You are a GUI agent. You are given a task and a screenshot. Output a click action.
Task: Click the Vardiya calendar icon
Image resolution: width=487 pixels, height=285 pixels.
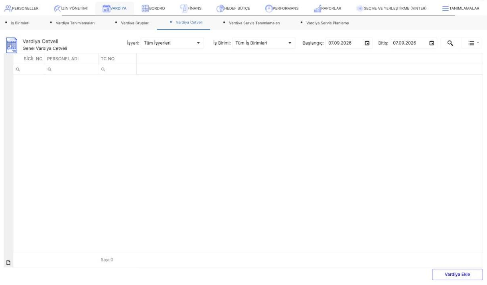click(106, 8)
